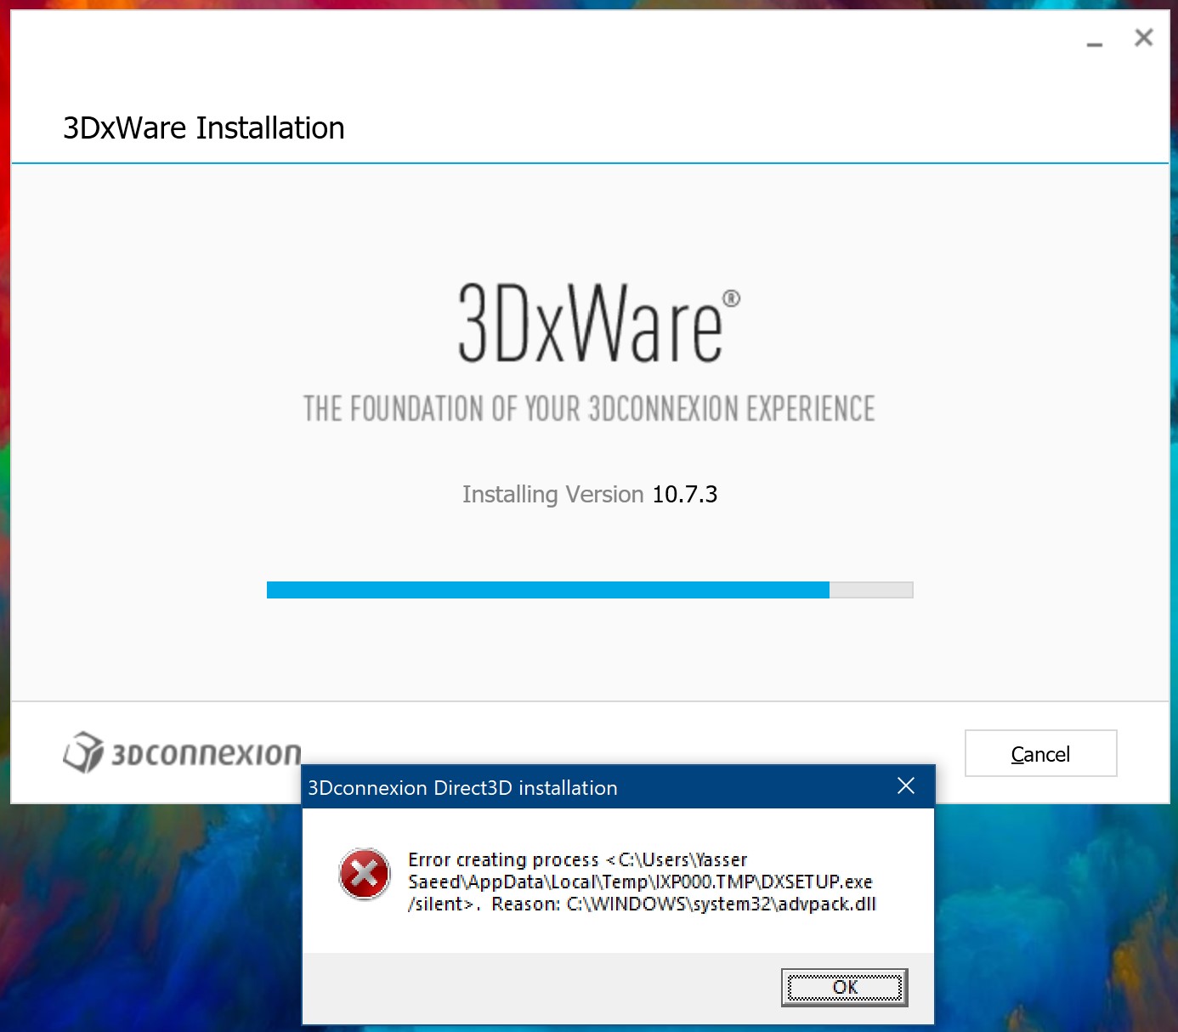1178x1032 pixels.
Task: Click the 3DxWare Installation heading text
Action: point(204,128)
